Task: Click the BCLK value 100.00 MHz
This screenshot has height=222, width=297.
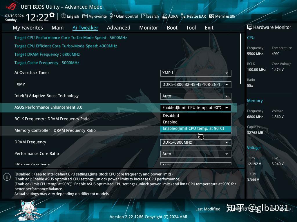Action: 256,70
